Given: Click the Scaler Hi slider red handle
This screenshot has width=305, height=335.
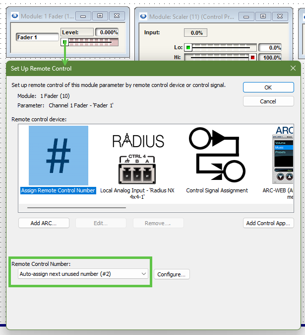Looking at the screenshot, I should [x=252, y=57].
